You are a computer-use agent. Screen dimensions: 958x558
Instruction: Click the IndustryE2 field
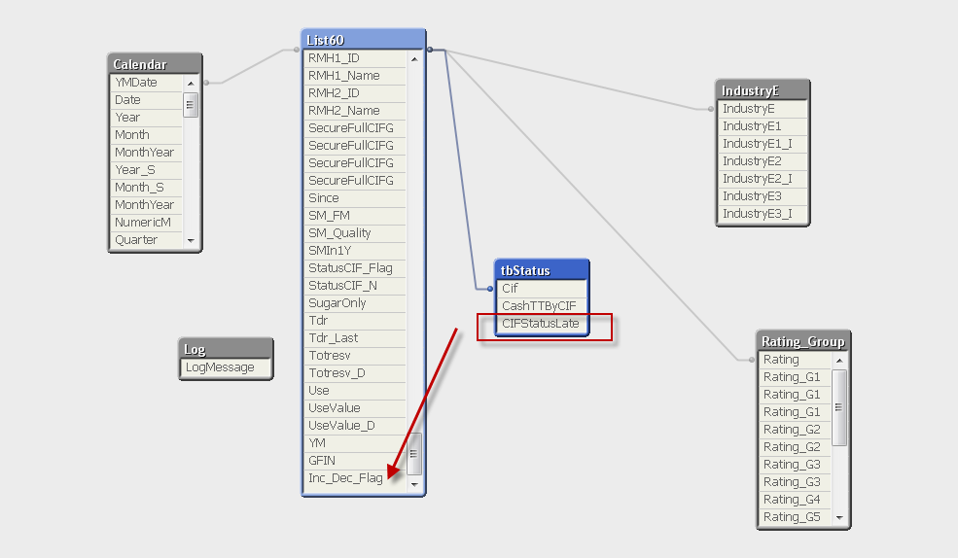click(763, 161)
